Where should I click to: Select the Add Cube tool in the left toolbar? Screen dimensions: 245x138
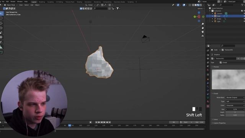click(2, 52)
